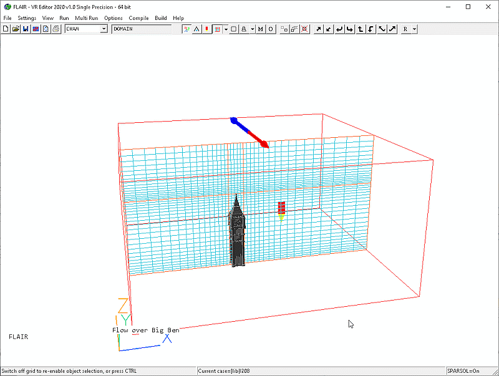Click the O toolbar button
The image size is (499, 376).
[271, 29]
